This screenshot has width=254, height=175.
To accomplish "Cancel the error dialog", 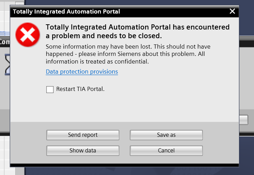I will coord(166,151).
